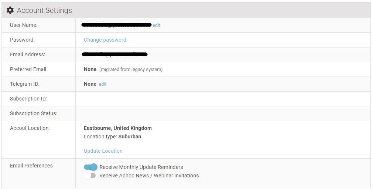Open the Update Location link
Screen dimensions: 373x191
(103, 151)
